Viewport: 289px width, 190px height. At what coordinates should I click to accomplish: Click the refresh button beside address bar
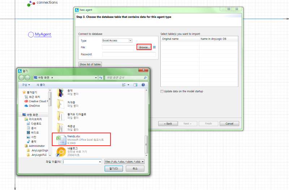pyautogui.click(x=101, y=78)
